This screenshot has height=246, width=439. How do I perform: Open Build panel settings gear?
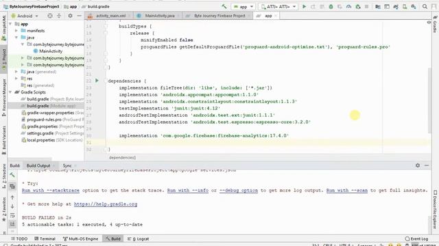(x=418, y=165)
